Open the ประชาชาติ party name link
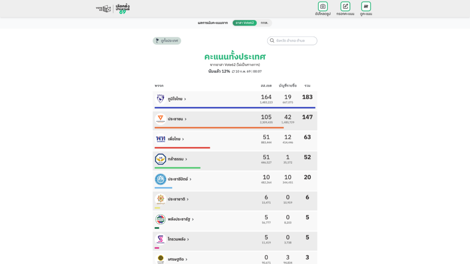This screenshot has height=264, width=470. click(176, 199)
